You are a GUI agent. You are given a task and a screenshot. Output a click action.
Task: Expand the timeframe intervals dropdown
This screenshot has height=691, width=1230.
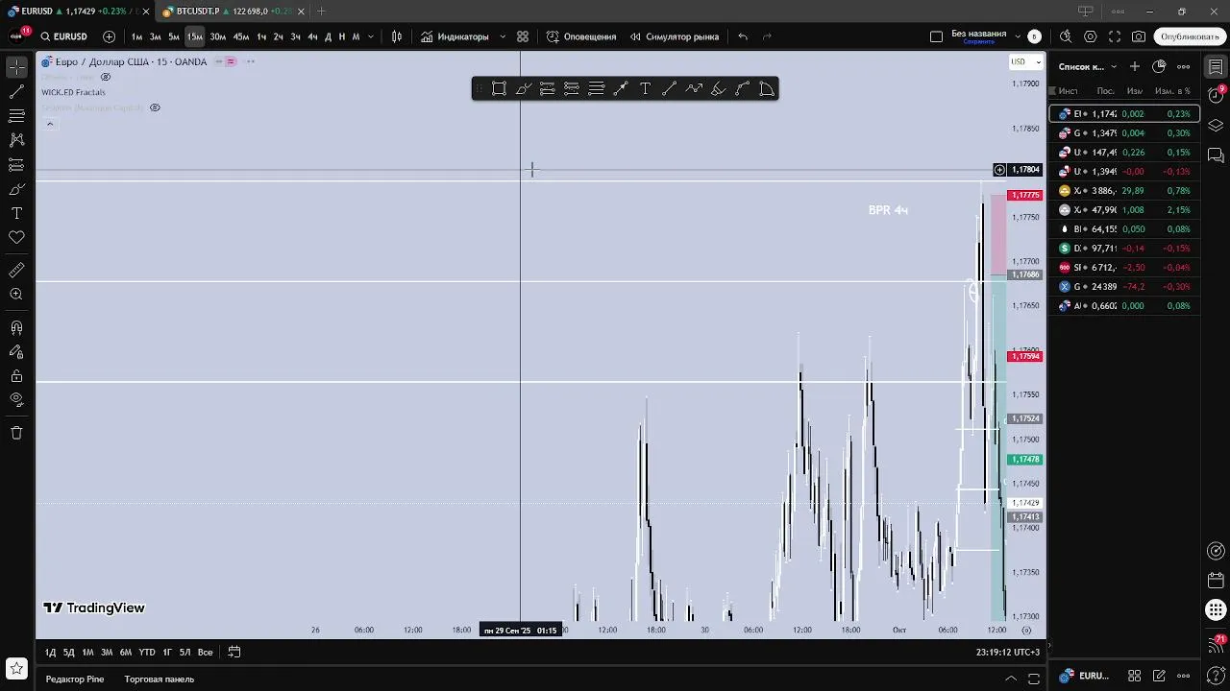coord(371,36)
